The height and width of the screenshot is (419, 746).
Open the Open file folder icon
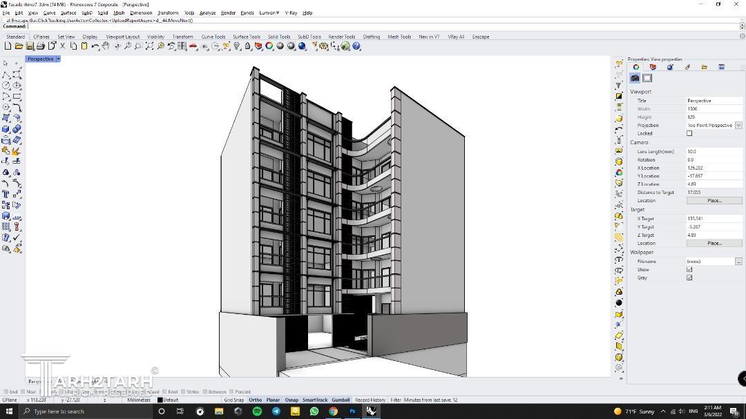click(x=18, y=46)
